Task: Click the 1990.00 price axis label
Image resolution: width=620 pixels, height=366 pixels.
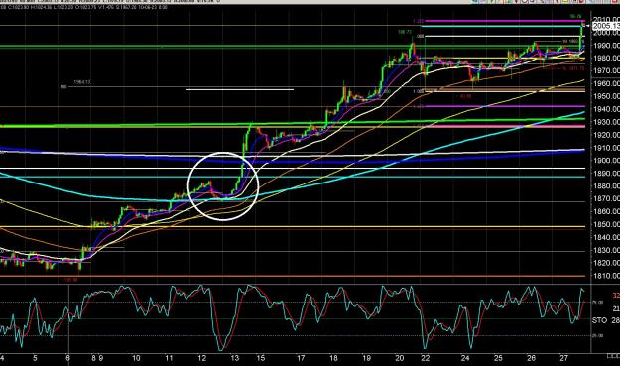Action: pos(606,46)
